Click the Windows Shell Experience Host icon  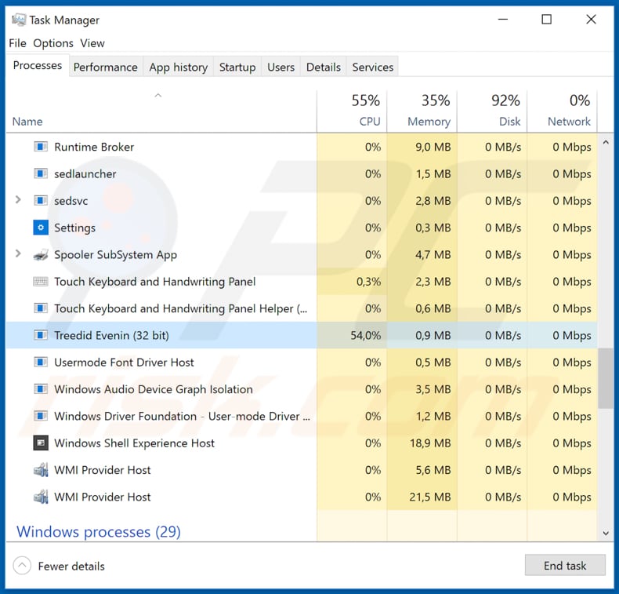point(41,443)
